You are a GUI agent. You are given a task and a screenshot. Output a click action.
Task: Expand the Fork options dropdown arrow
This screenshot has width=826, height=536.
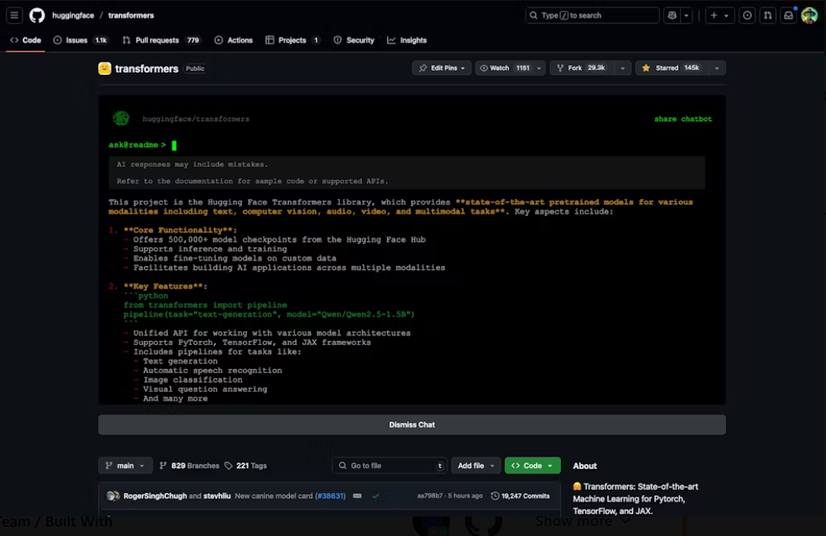point(622,69)
